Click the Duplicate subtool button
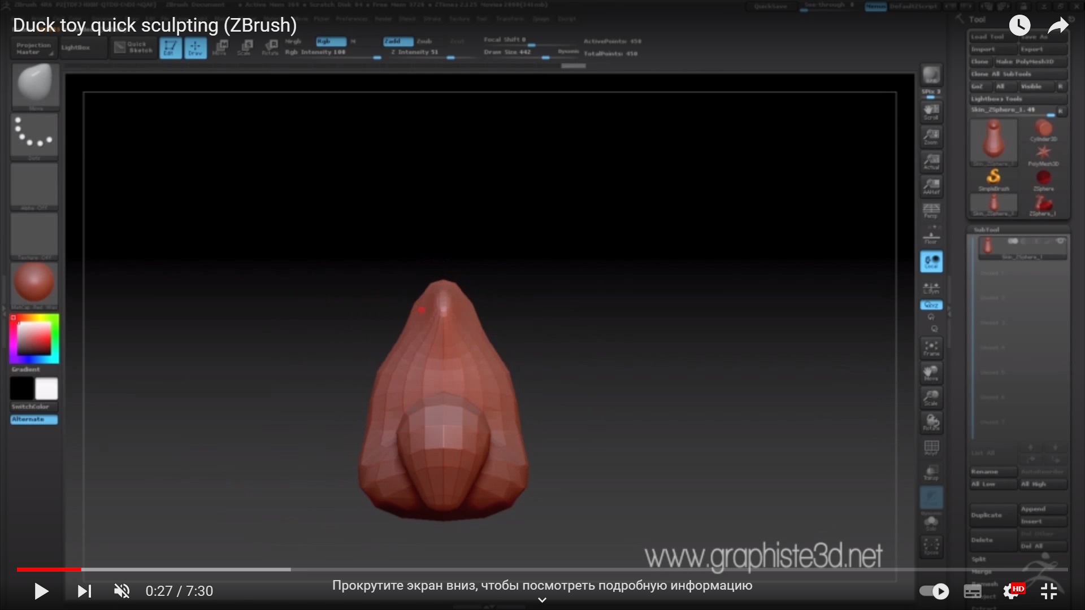Screen dimensions: 1085x610 point(992,515)
